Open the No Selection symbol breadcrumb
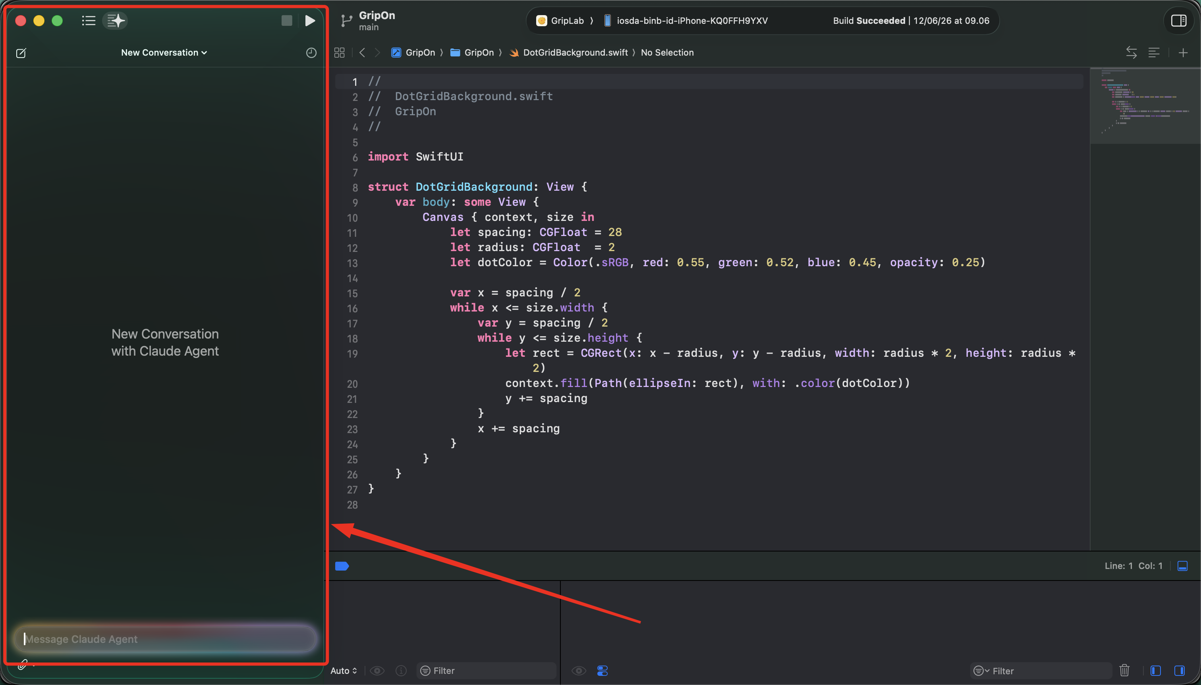 click(x=667, y=53)
